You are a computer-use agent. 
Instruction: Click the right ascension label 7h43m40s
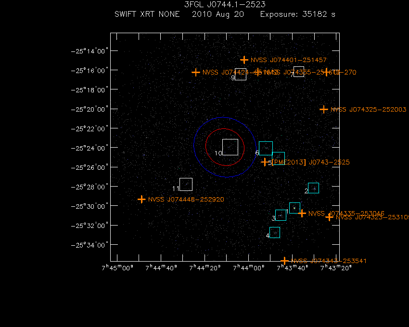pyautogui.click(x=293, y=267)
